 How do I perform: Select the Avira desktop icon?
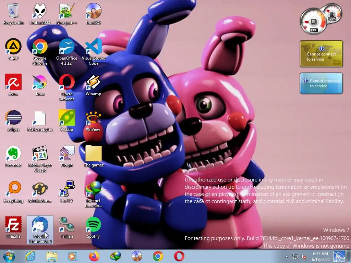(13, 85)
